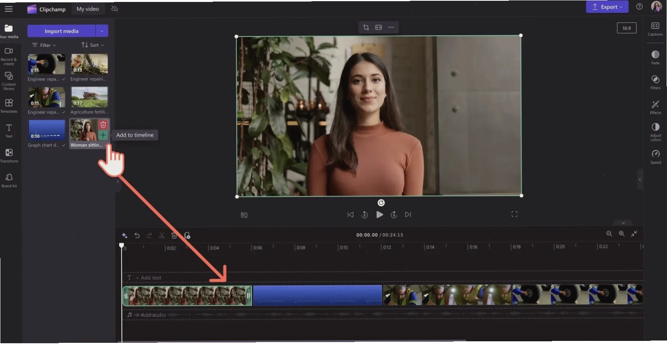Select the Agriculture fertili... 0:17 thumbnail
Image resolution: width=667 pixels, height=344 pixels.
[89, 97]
